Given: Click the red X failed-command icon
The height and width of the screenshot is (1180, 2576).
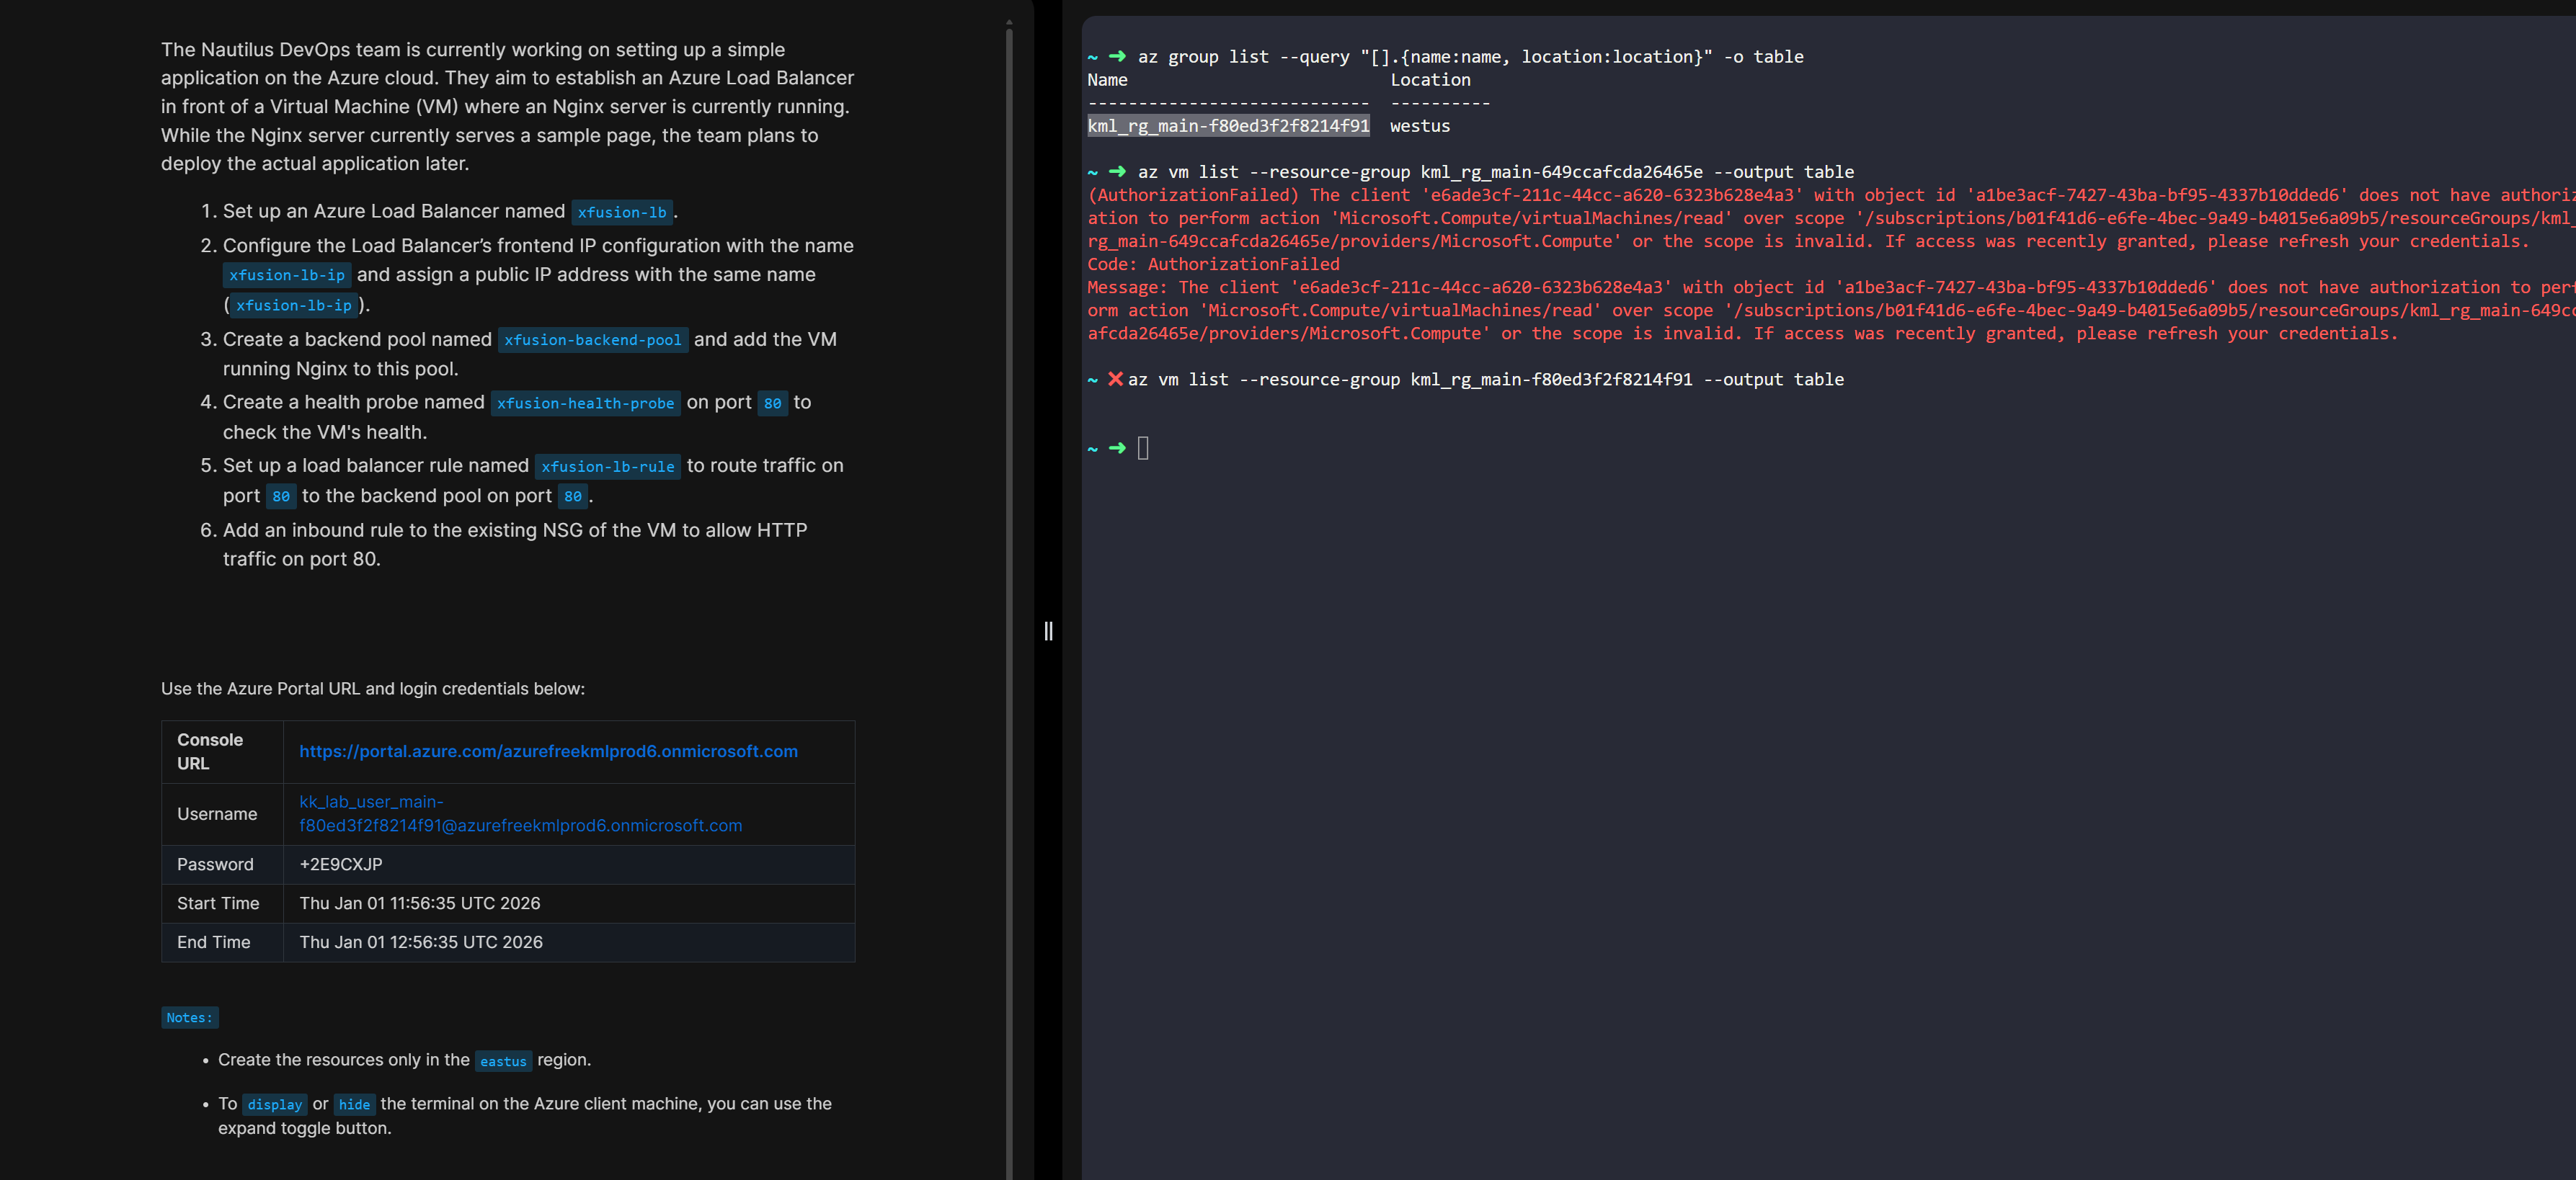Looking at the screenshot, I should (1115, 379).
